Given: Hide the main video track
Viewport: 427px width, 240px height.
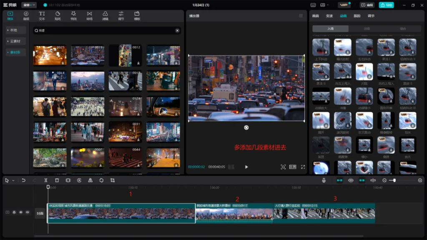Looking at the screenshot, I should pos(21,212).
